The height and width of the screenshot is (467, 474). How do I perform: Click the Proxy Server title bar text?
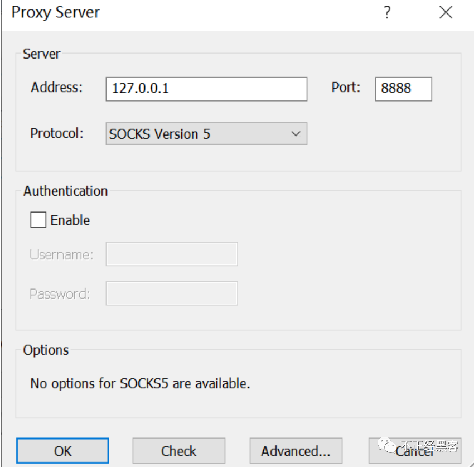56,13
